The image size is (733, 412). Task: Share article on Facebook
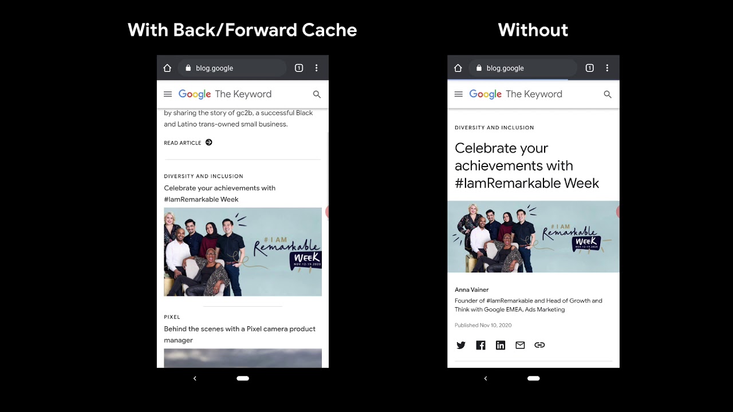click(x=480, y=345)
